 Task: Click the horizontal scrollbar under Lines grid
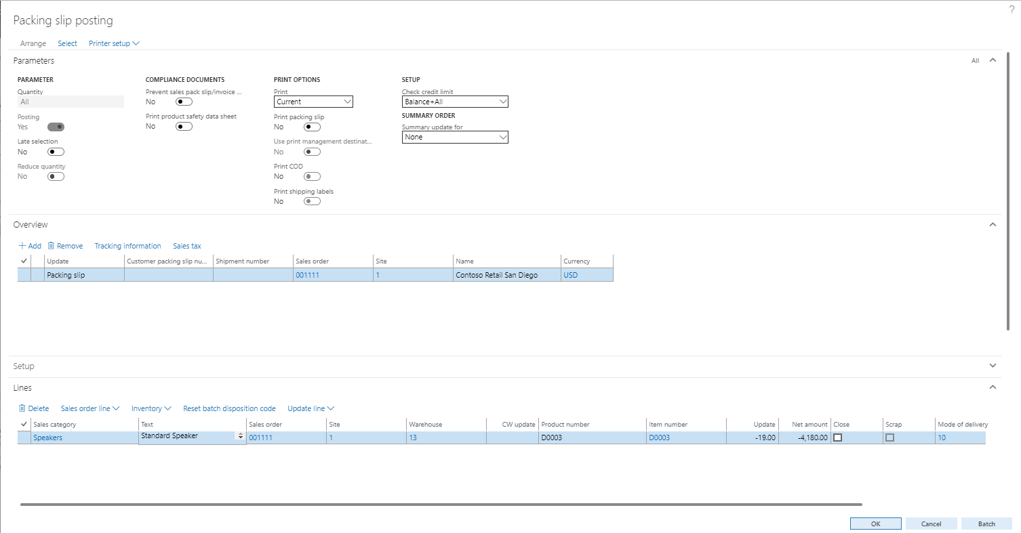pos(441,505)
